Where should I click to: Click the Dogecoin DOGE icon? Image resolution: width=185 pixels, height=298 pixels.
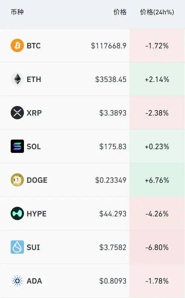point(17,180)
